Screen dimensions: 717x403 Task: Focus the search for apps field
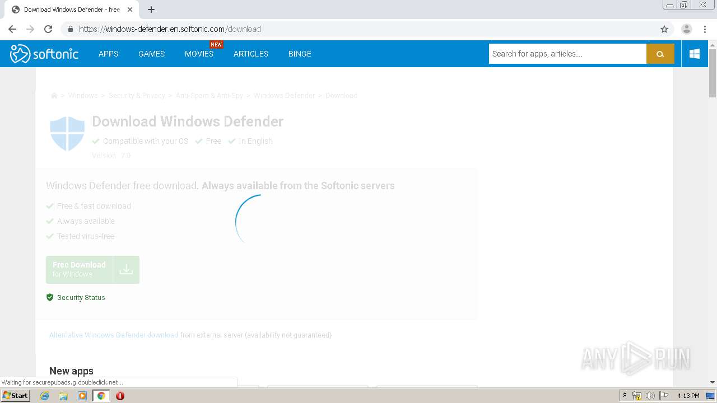[567, 54]
